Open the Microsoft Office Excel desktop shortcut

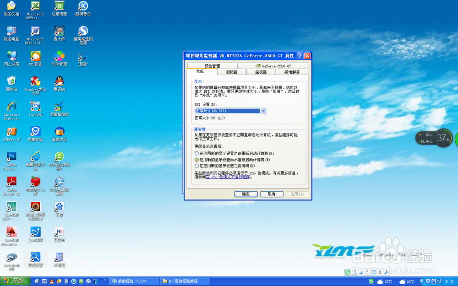[x=35, y=10]
